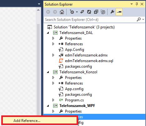The height and width of the screenshot is (126, 146).
Task: Expand the edmTelefonszamok.edmx node
Action: pyautogui.click(x=53, y=55)
